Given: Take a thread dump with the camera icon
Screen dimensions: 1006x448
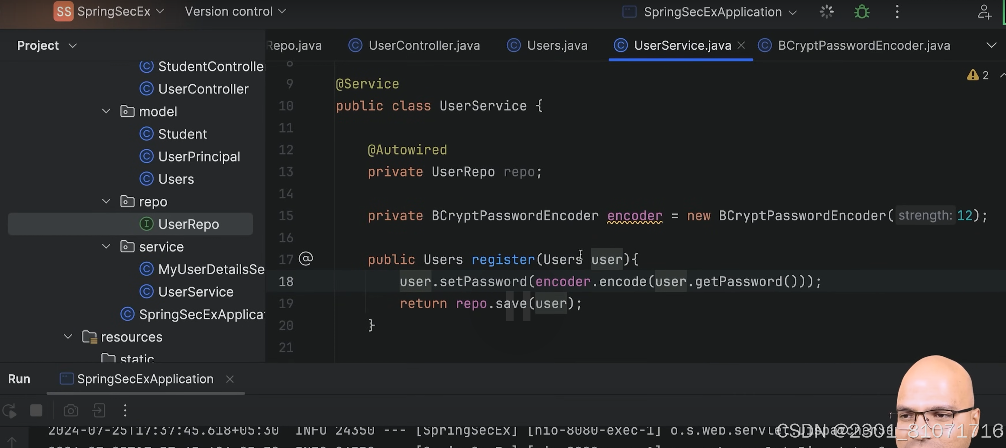Looking at the screenshot, I should [71, 410].
